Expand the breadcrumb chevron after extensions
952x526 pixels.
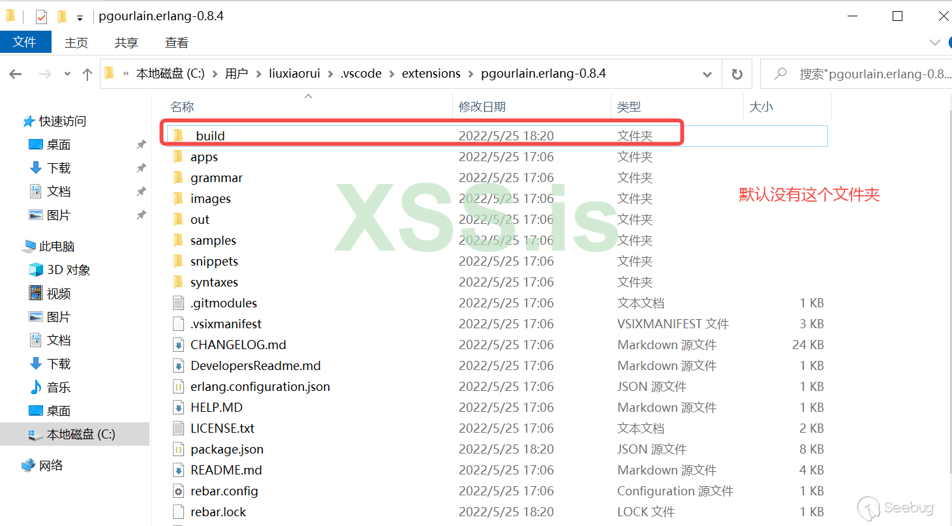point(471,74)
